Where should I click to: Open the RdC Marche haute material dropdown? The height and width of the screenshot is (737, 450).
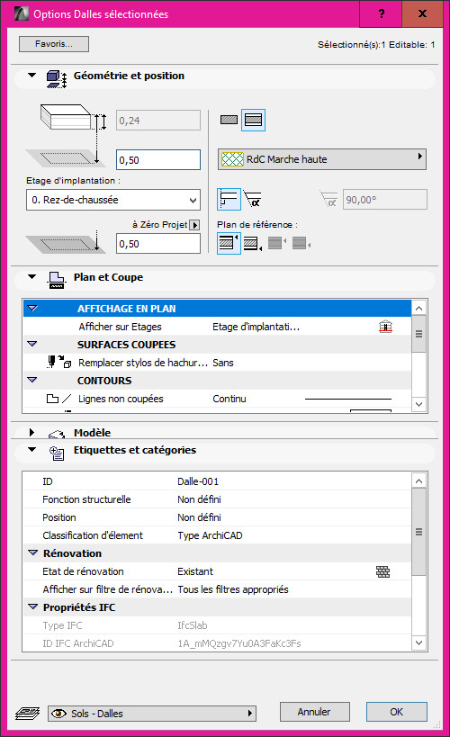click(x=321, y=159)
